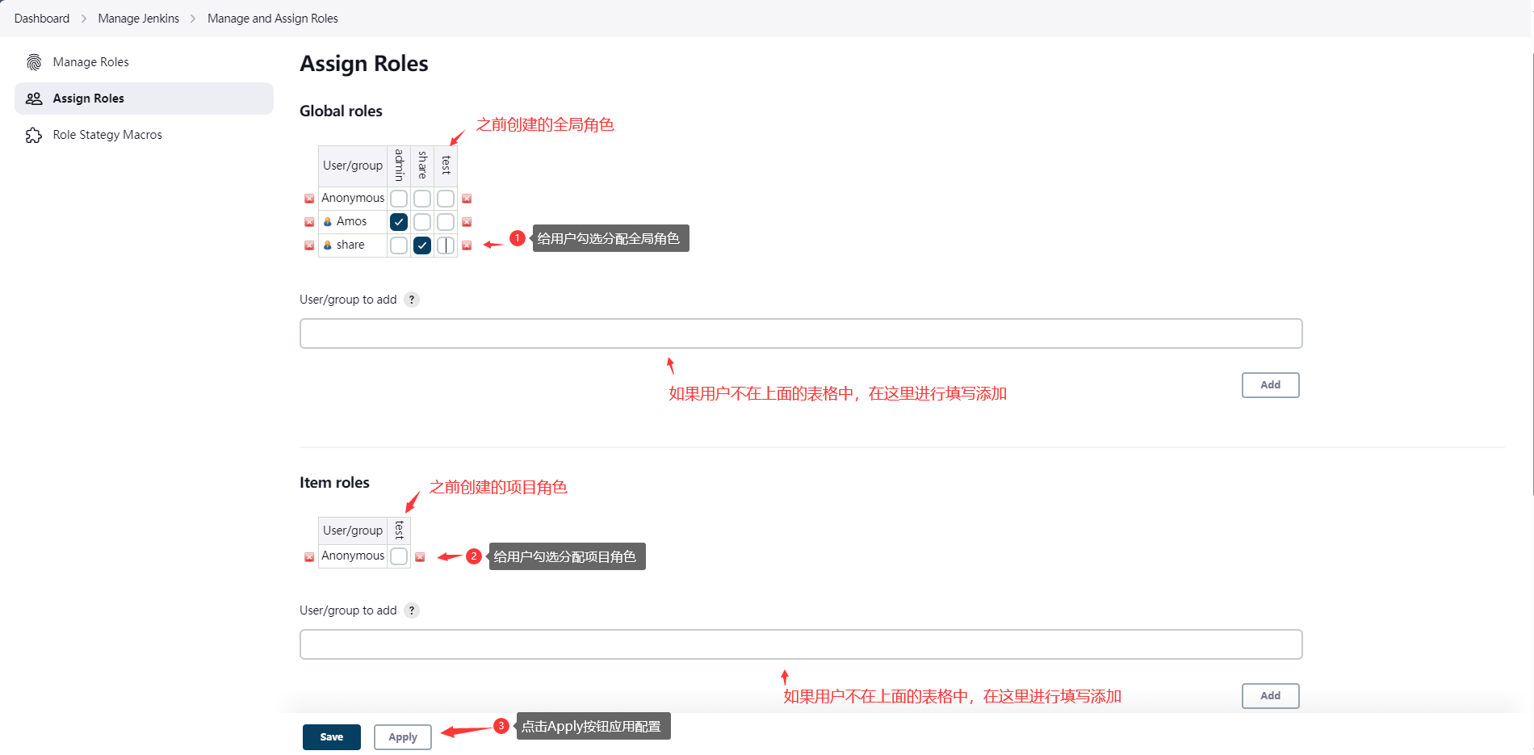Open help for Item roles User/group to add
This screenshot has width=1534, height=755.
(x=412, y=610)
